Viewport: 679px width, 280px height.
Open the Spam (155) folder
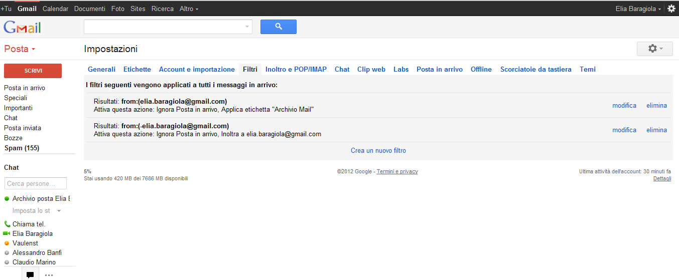click(x=22, y=148)
